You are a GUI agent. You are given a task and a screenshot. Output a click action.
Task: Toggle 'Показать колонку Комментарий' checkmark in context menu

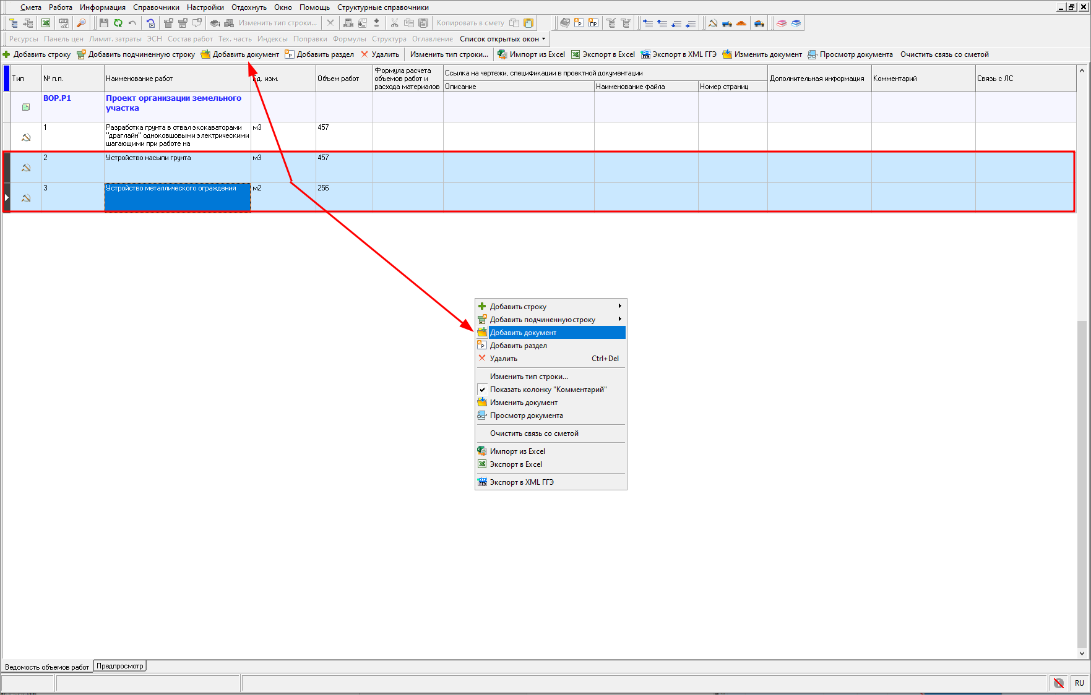548,390
